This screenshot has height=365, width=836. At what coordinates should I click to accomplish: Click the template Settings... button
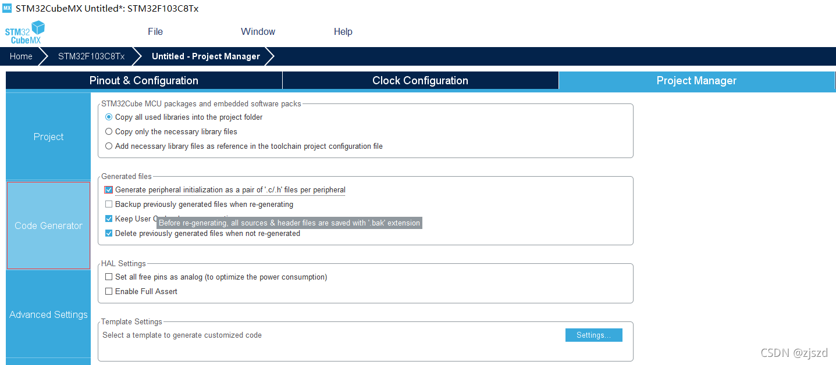[593, 335]
